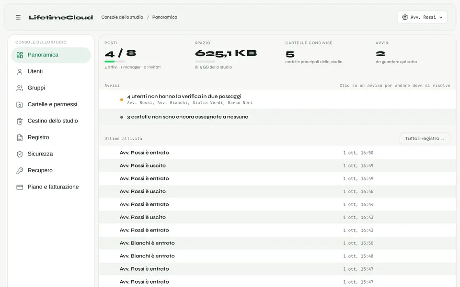Select 'Avv. Rossi è entrato' at 16:44
The height and width of the screenshot is (287, 460).
pos(277,204)
